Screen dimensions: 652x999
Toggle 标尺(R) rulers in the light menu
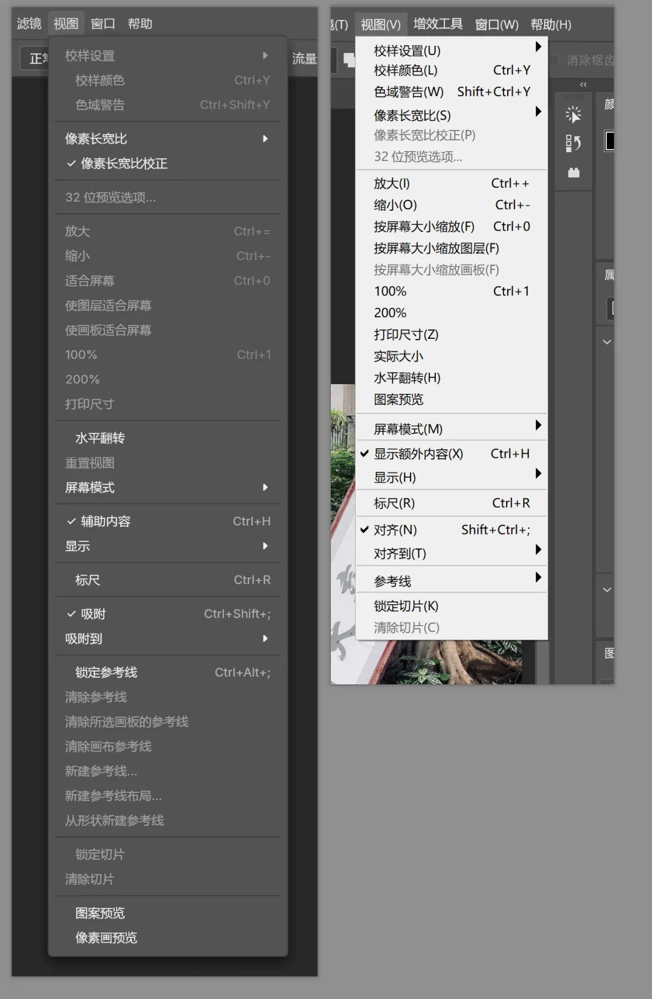click(452, 503)
